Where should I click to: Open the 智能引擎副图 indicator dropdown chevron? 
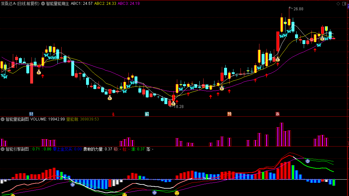coord(3,149)
